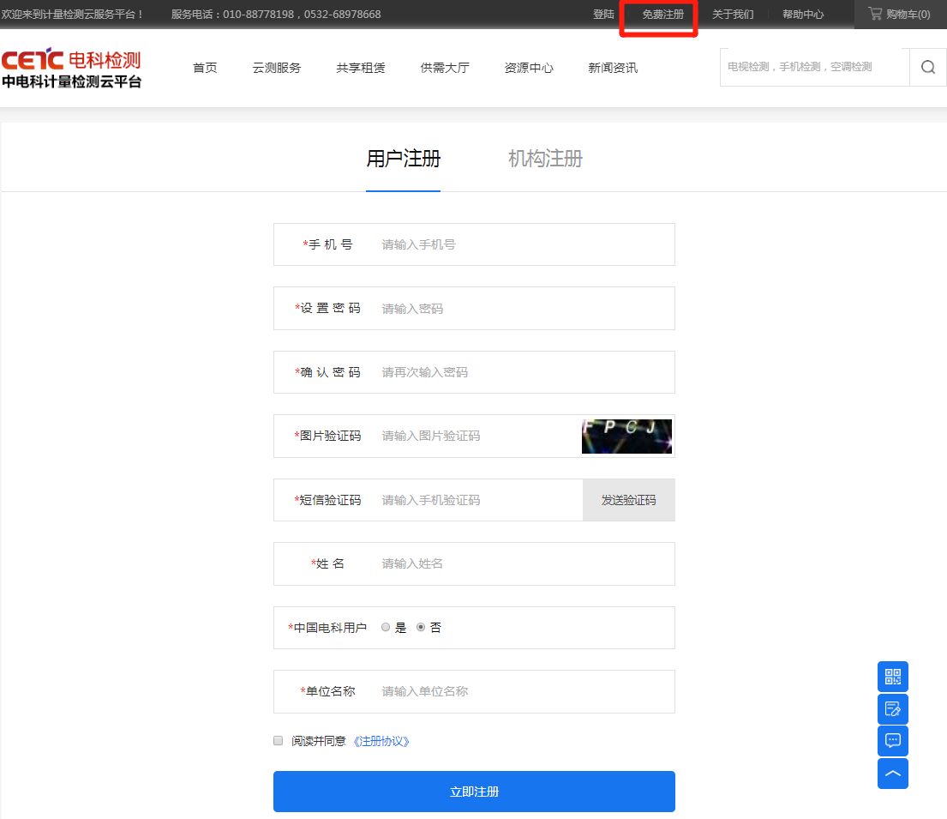Click the 立即注册 button
The height and width of the screenshot is (819, 947).
coord(474,792)
